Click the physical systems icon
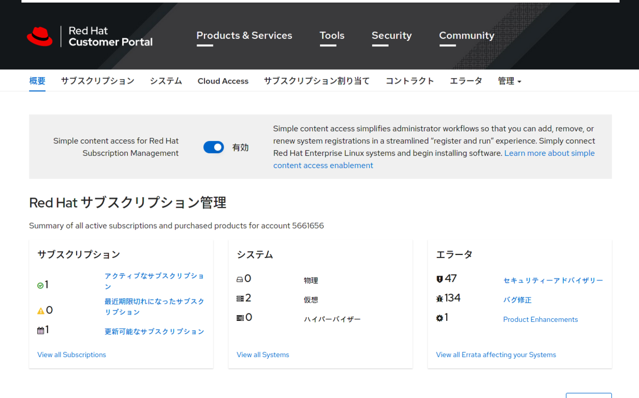The width and height of the screenshot is (639, 398). 240,279
